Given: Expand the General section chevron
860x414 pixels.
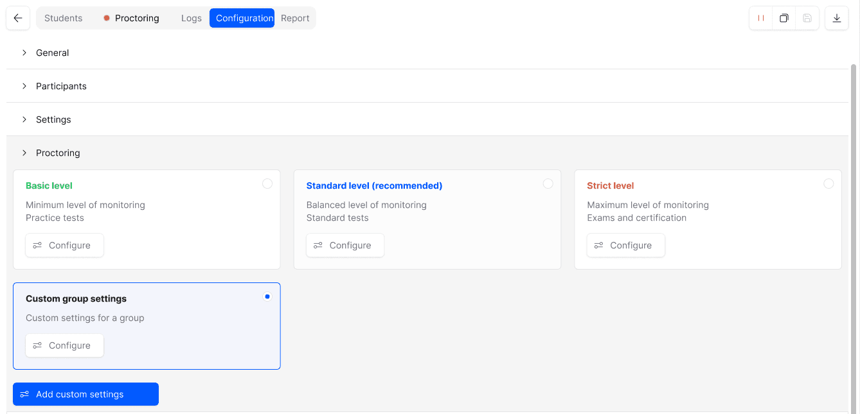Looking at the screenshot, I should click(x=24, y=53).
